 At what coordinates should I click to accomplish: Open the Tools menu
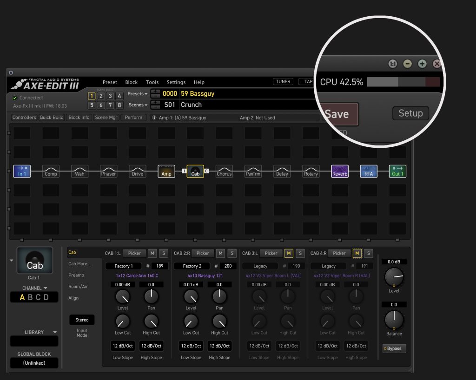pyautogui.click(x=152, y=82)
